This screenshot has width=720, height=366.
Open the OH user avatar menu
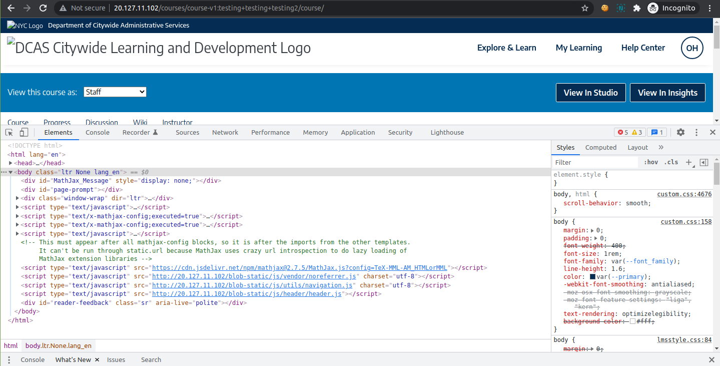point(692,48)
